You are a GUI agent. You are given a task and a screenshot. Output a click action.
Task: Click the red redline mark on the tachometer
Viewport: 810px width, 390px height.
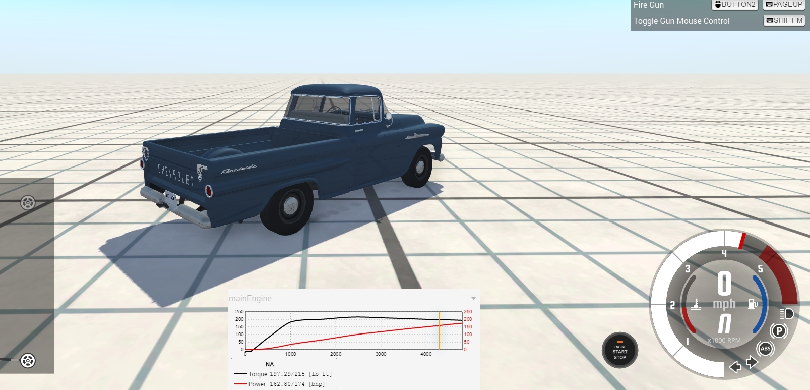[742, 241]
